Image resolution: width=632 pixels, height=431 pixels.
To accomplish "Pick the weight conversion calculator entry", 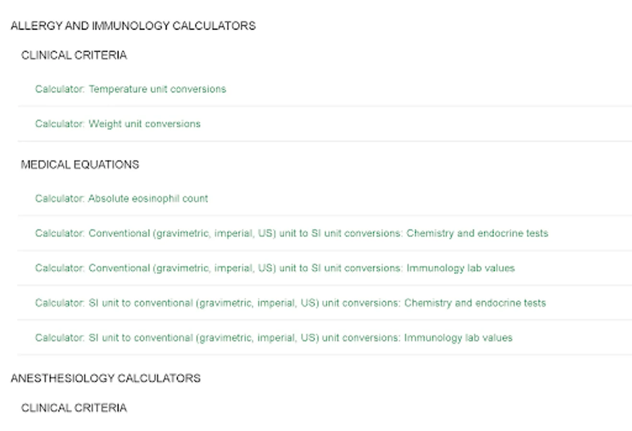I will pos(118,124).
